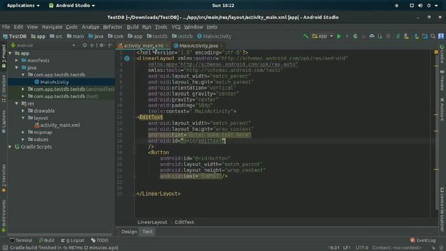The width and height of the screenshot is (446, 251).
Task: Click the Gradle sync icon at top right
Action: [x=442, y=47]
